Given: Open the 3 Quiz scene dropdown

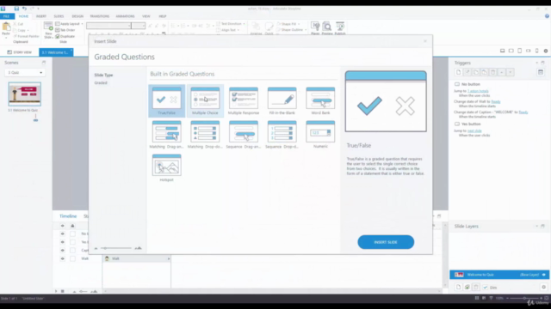Looking at the screenshot, I should 24,72.
